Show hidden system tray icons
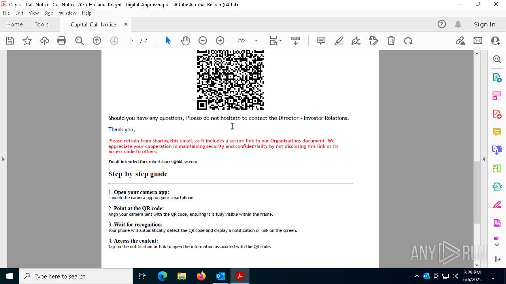506x284 pixels. click(x=417, y=276)
